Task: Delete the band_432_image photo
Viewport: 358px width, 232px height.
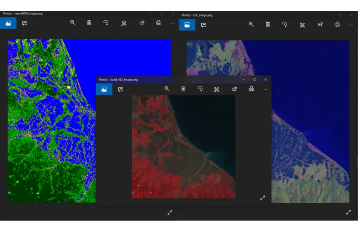Action: (183, 89)
